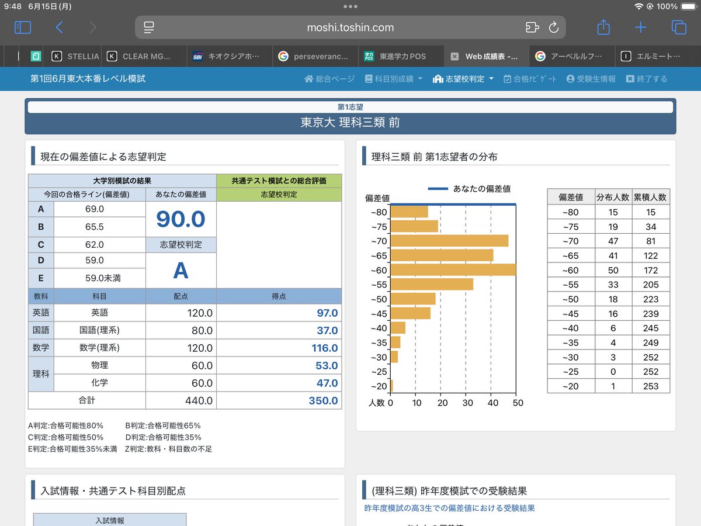Go forward to the next page
This screenshot has width=701, height=526.
click(93, 27)
